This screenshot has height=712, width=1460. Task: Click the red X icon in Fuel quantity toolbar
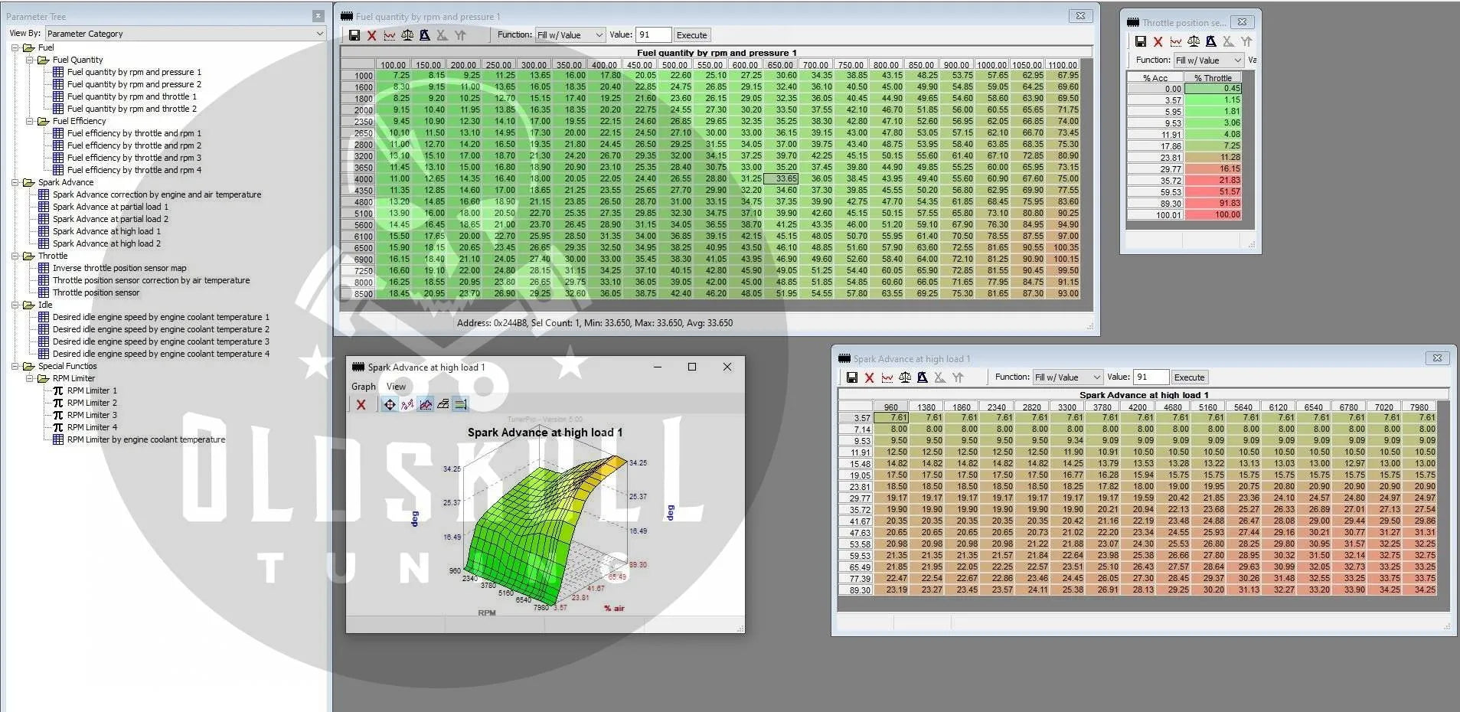click(372, 35)
